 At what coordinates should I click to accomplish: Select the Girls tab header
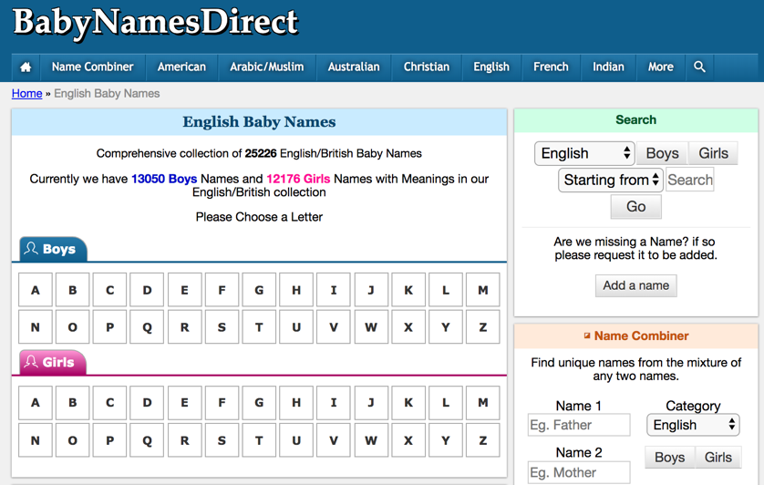click(53, 362)
